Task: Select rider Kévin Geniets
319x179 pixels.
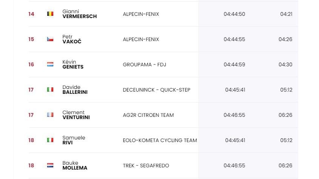Action: [x=73, y=64]
